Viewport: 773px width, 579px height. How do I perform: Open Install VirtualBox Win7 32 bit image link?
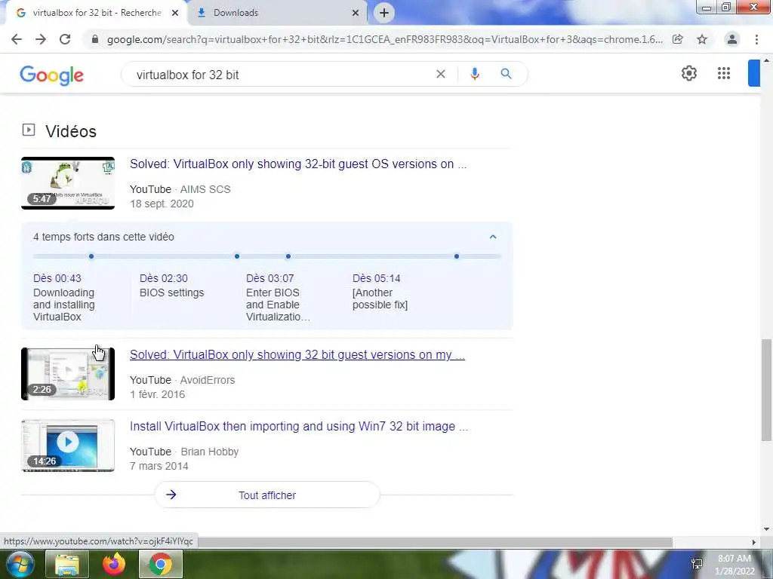coord(299,427)
